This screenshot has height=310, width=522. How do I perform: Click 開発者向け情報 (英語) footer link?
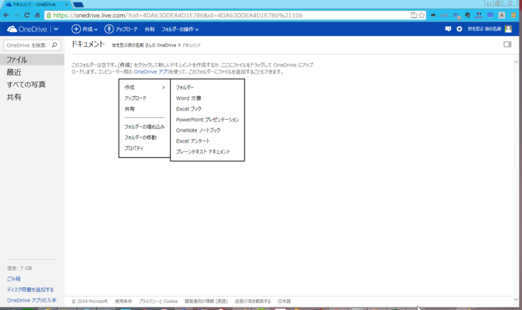(206, 302)
